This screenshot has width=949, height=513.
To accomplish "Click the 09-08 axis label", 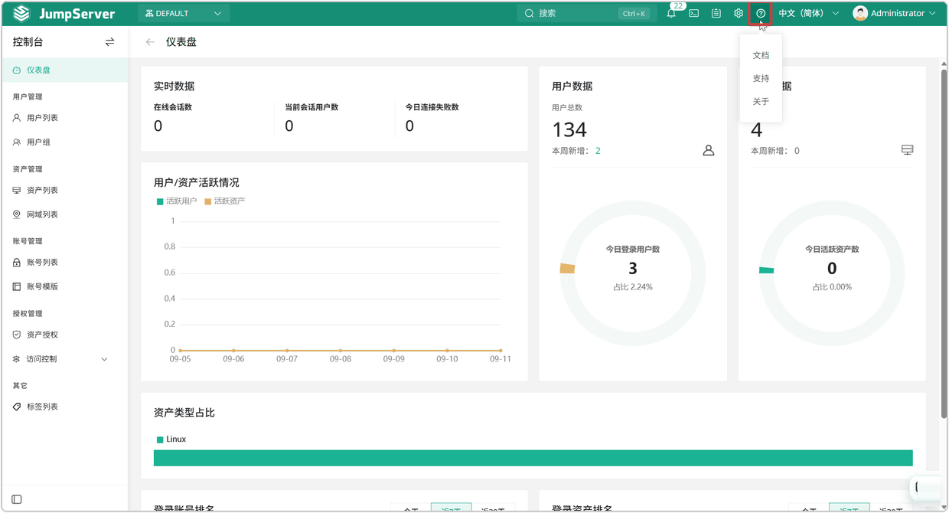I will [x=341, y=359].
